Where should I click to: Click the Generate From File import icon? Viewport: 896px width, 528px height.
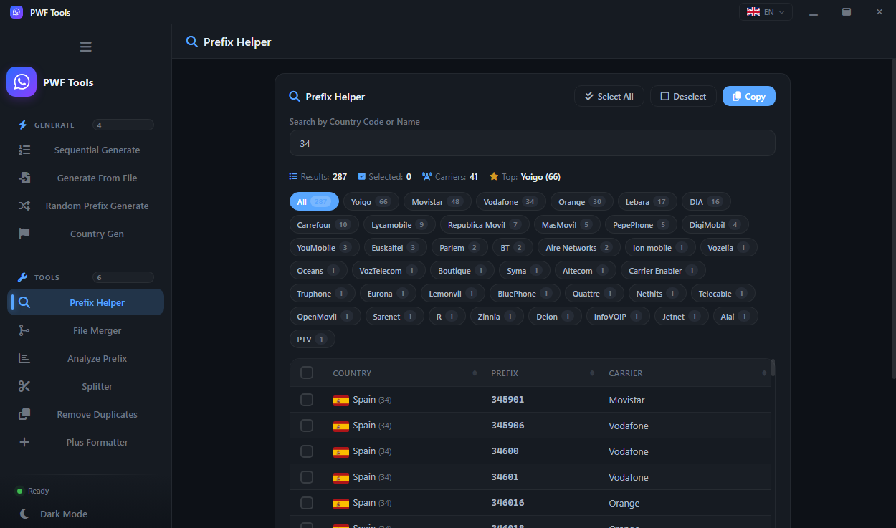tap(24, 178)
